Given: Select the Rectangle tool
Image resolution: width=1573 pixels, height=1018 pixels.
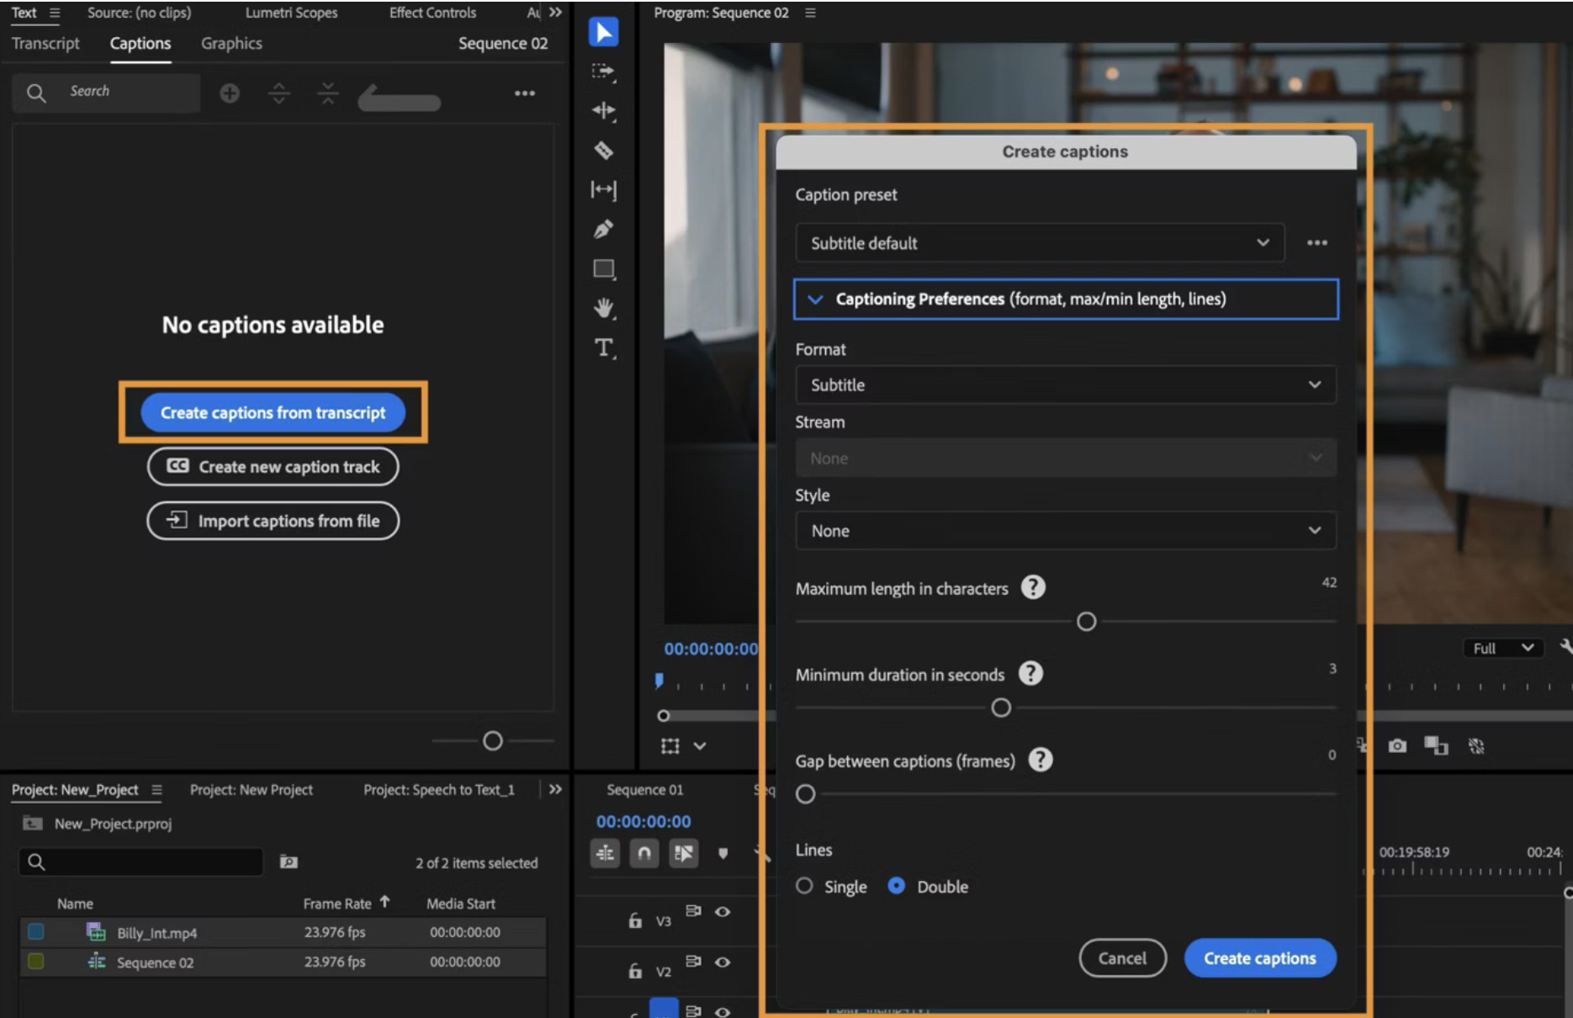Looking at the screenshot, I should pyautogui.click(x=604, y=269).
